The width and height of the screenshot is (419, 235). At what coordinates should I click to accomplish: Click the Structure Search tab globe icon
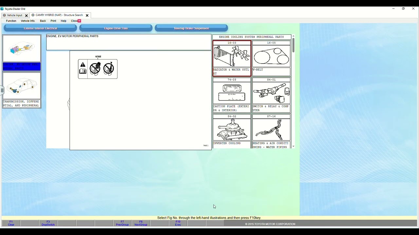tap(33, 15)
